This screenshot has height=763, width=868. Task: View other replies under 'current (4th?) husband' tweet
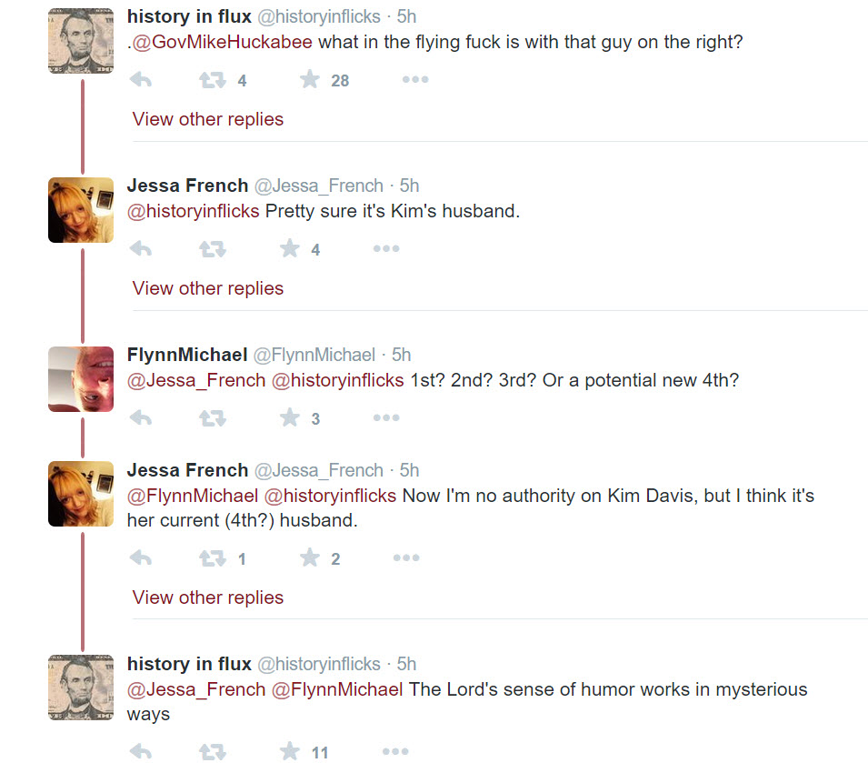[208, 597]
